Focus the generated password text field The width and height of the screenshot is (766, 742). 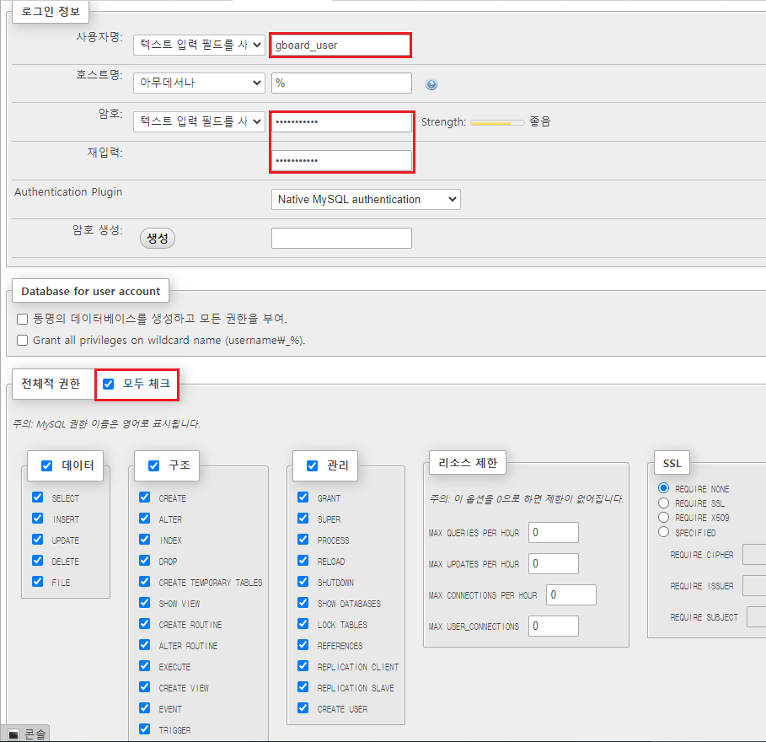pos(341,238)
